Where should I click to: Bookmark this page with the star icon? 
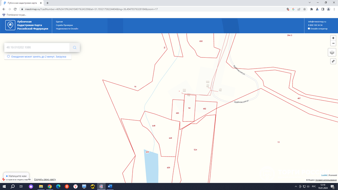[305, 9]
